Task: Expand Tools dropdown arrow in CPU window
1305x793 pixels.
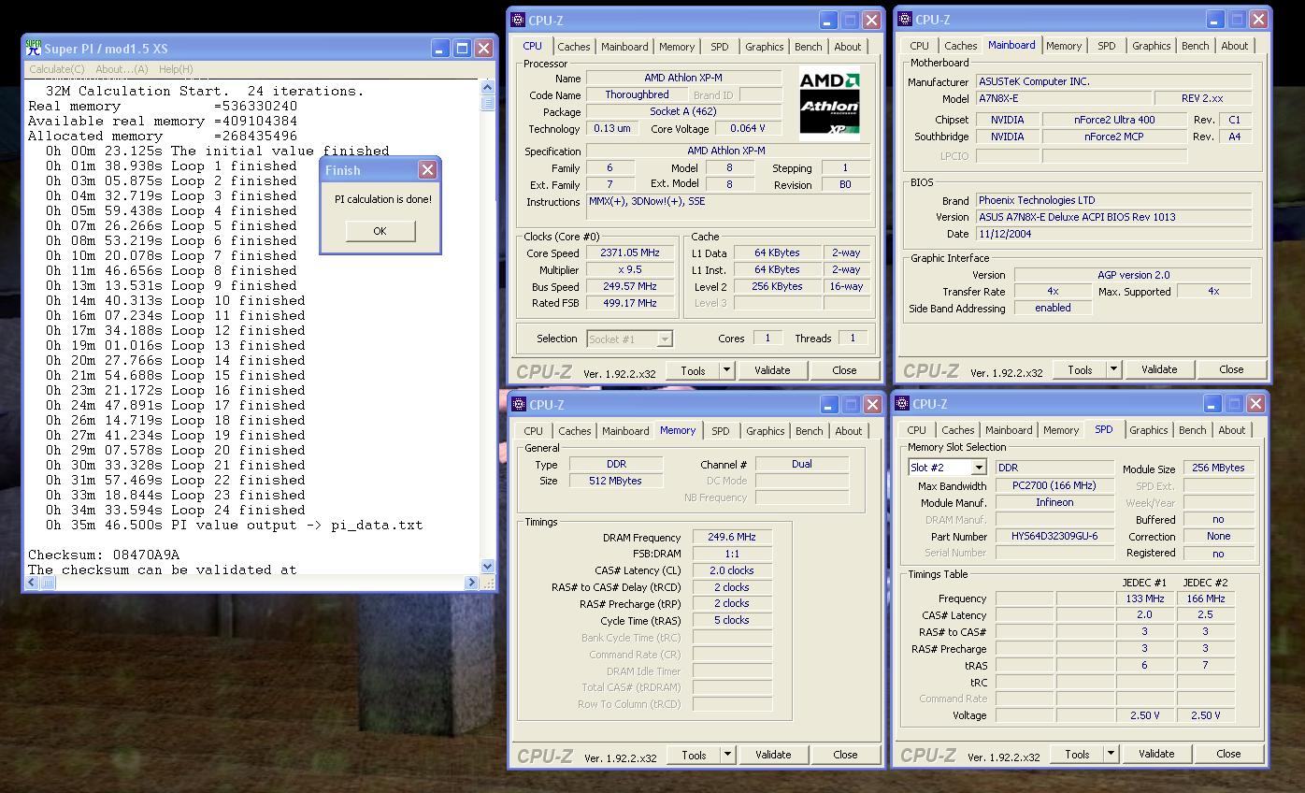Action: point(727,370)
